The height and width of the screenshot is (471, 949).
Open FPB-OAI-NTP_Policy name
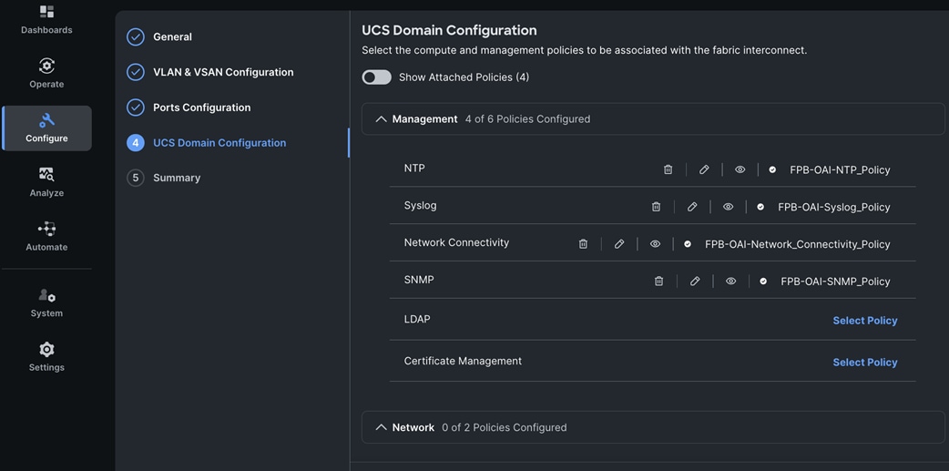click(x=840, y=170)
